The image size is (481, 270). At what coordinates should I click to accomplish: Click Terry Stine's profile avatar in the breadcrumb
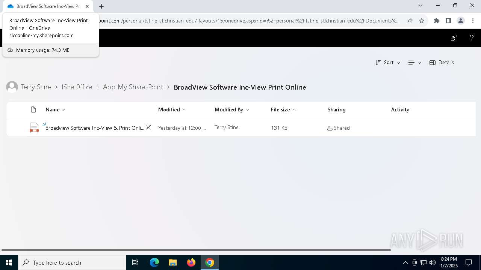pyautogui.click(x=12, y=87)
